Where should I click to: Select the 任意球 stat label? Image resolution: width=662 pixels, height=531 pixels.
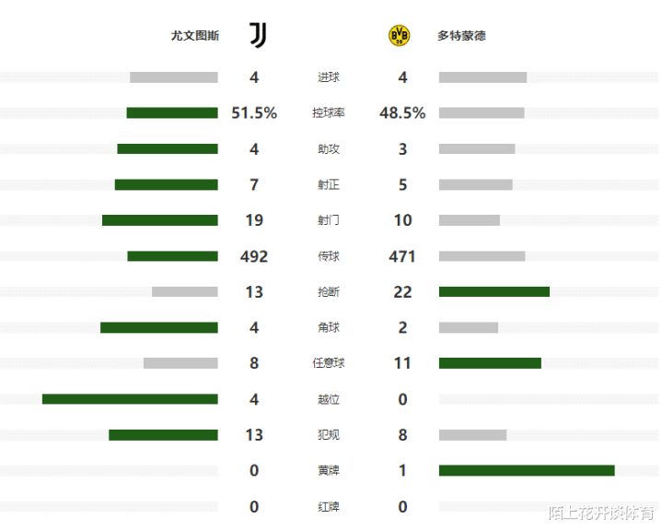coord(329,363)
